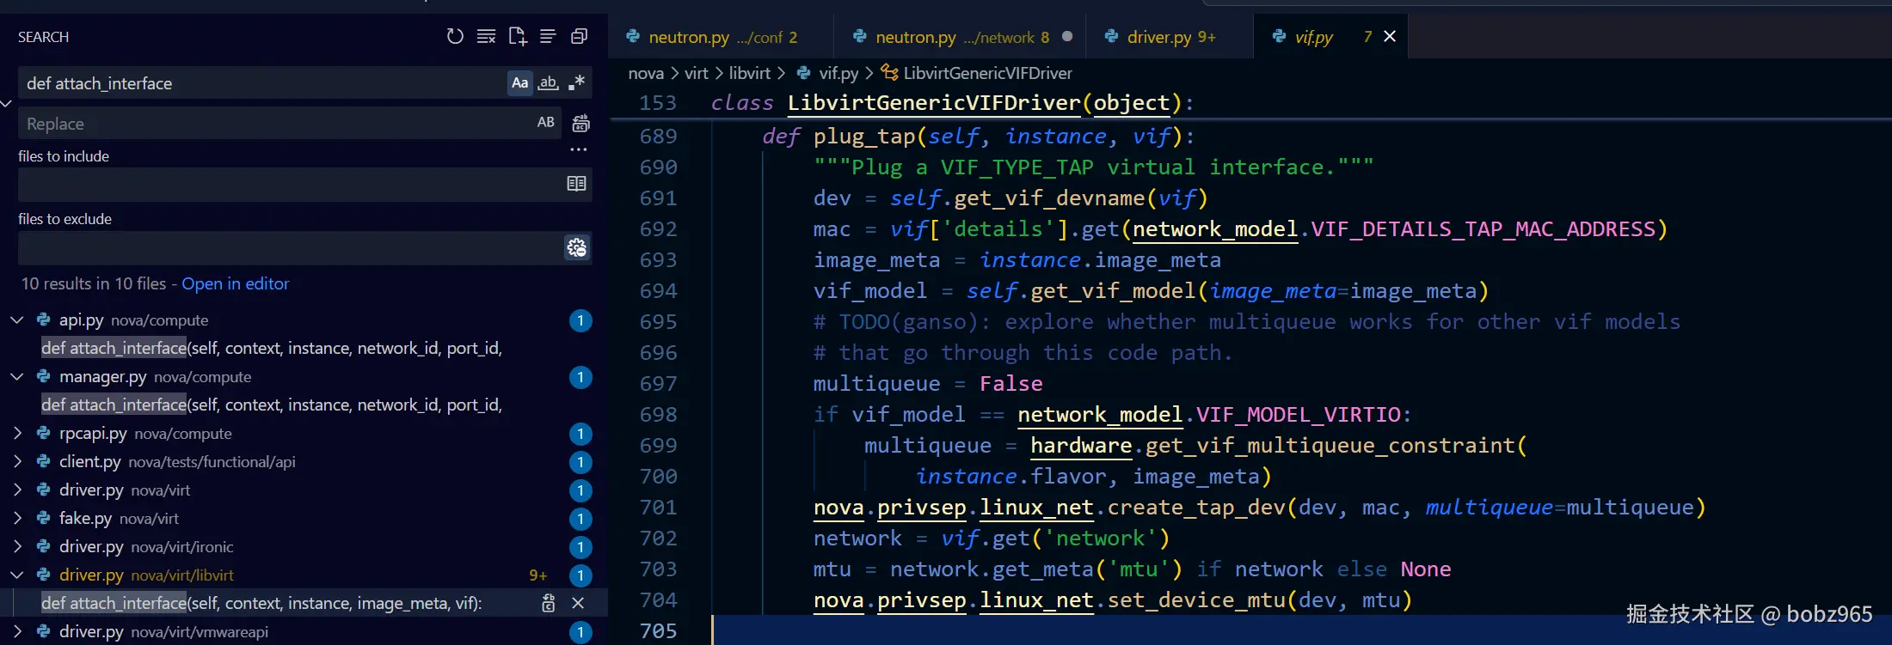Toggle Match Case in search
Viewport: 1892px width, 645px height.
tap(519, 82)
